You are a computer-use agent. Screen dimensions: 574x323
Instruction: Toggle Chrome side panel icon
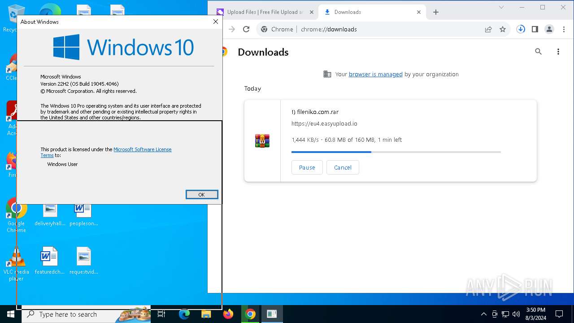(535, 29)
